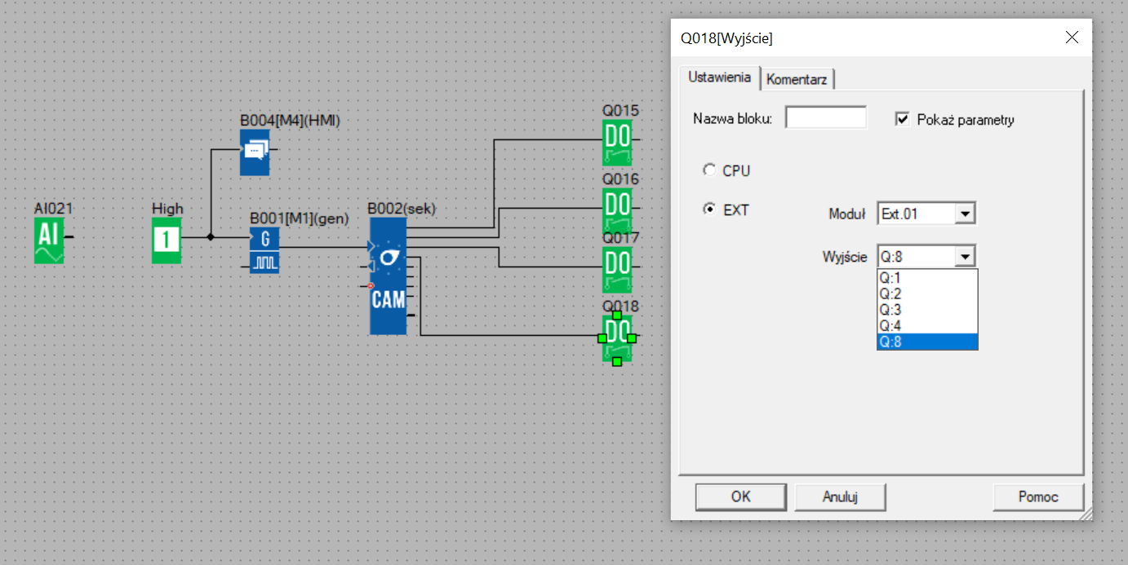Select the B001 pulse generator block
The width and height of the screenshot is (1128, 565).
264,250
